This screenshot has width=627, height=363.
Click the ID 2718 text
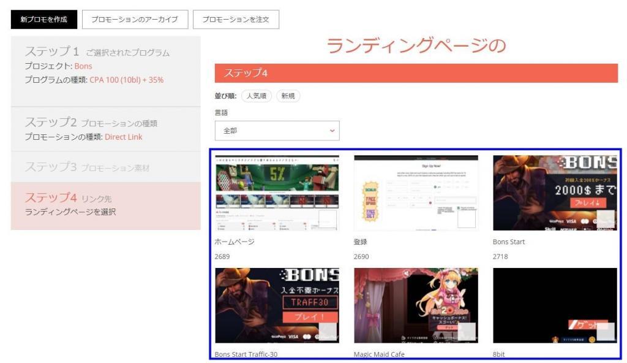click(500, 256)
